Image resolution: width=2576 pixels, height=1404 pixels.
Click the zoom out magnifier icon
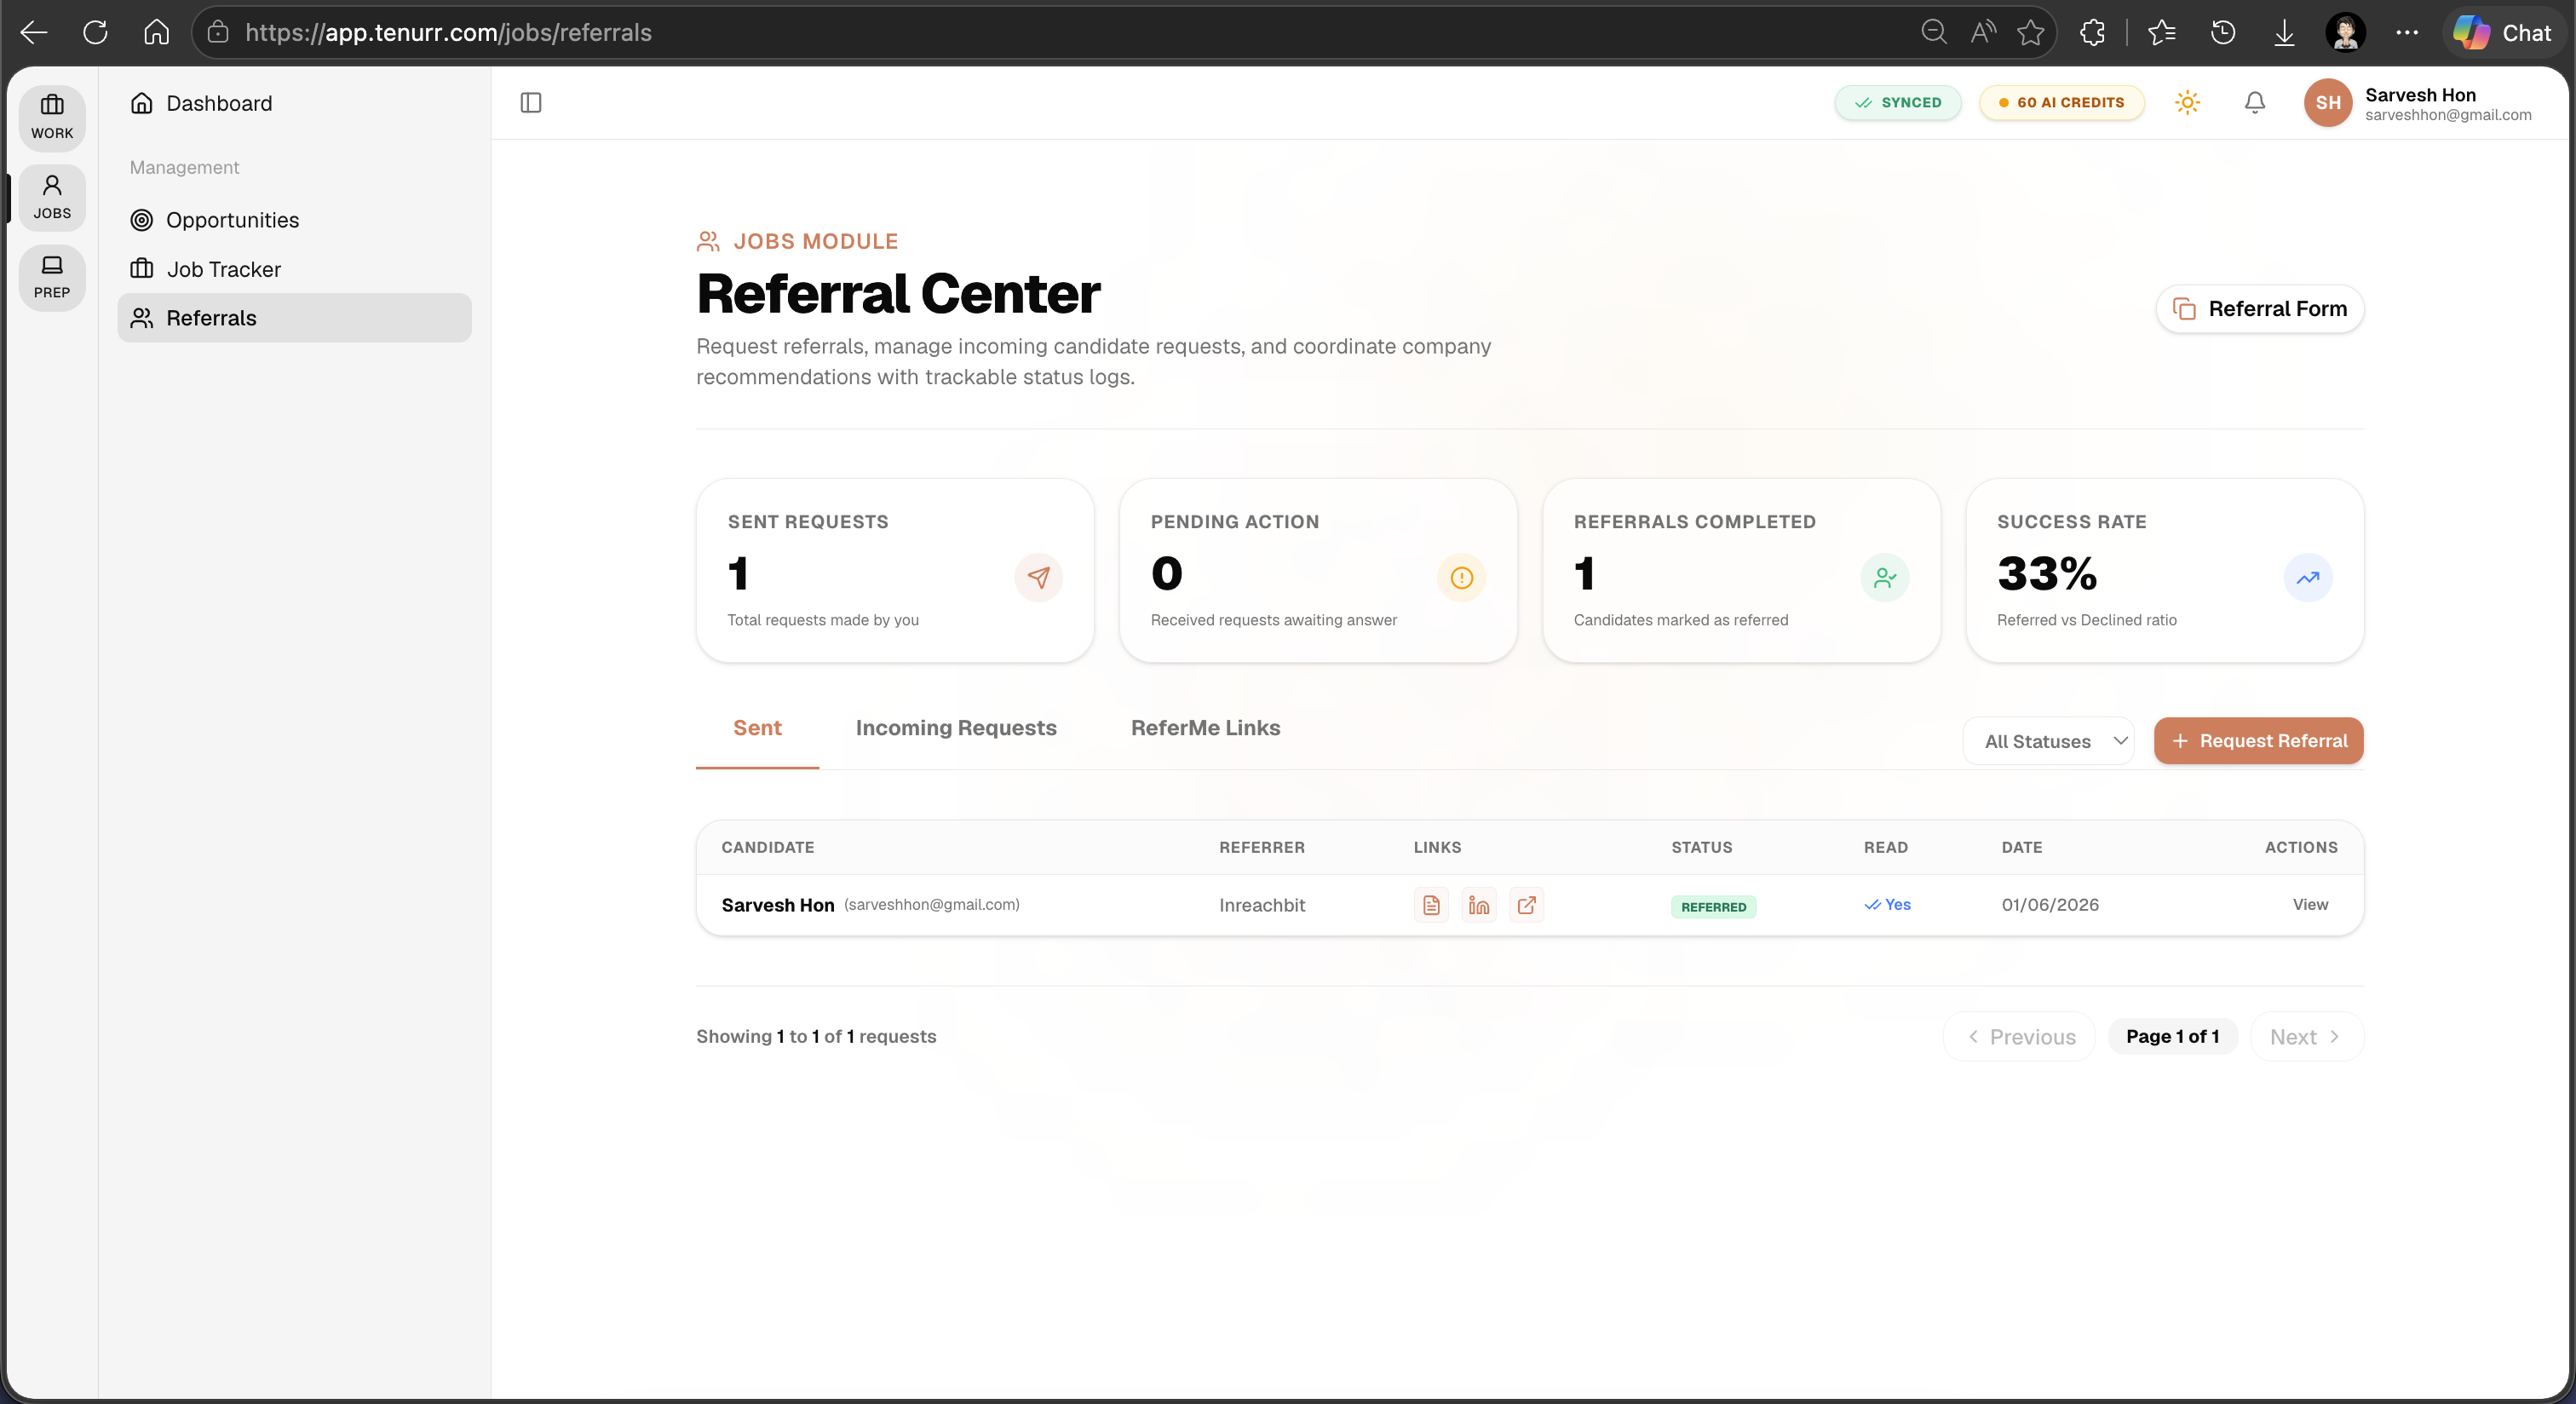click(1933, 33)
